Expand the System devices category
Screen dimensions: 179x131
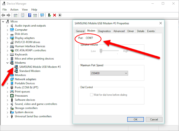pyautogui.click(x=8, y=112)
